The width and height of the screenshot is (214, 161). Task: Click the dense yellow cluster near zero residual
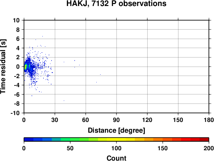coord(26,67)
